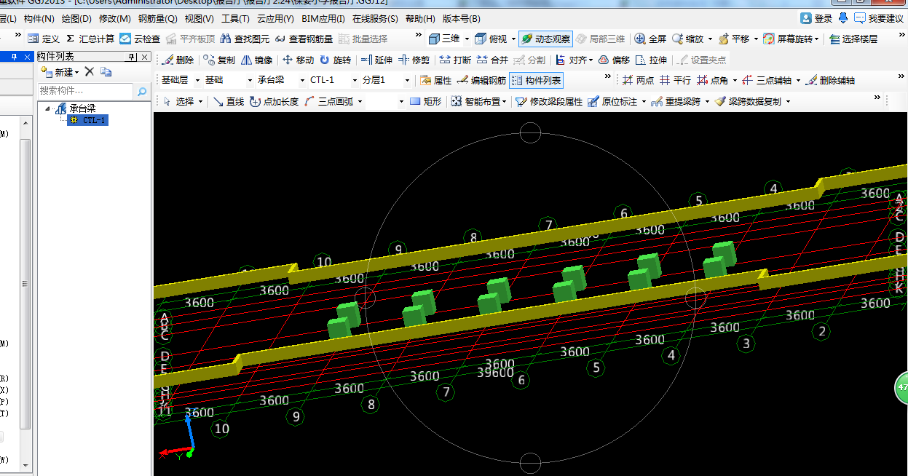The height and width of the screenshot is (476, 908).
Task: Open the 分层1 layer dropdown
Action: [x=407, y=81]
